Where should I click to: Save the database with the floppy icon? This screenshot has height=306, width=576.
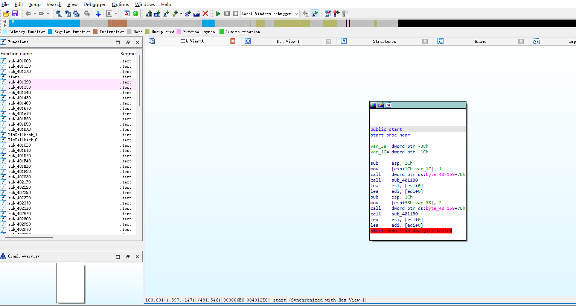15,14
